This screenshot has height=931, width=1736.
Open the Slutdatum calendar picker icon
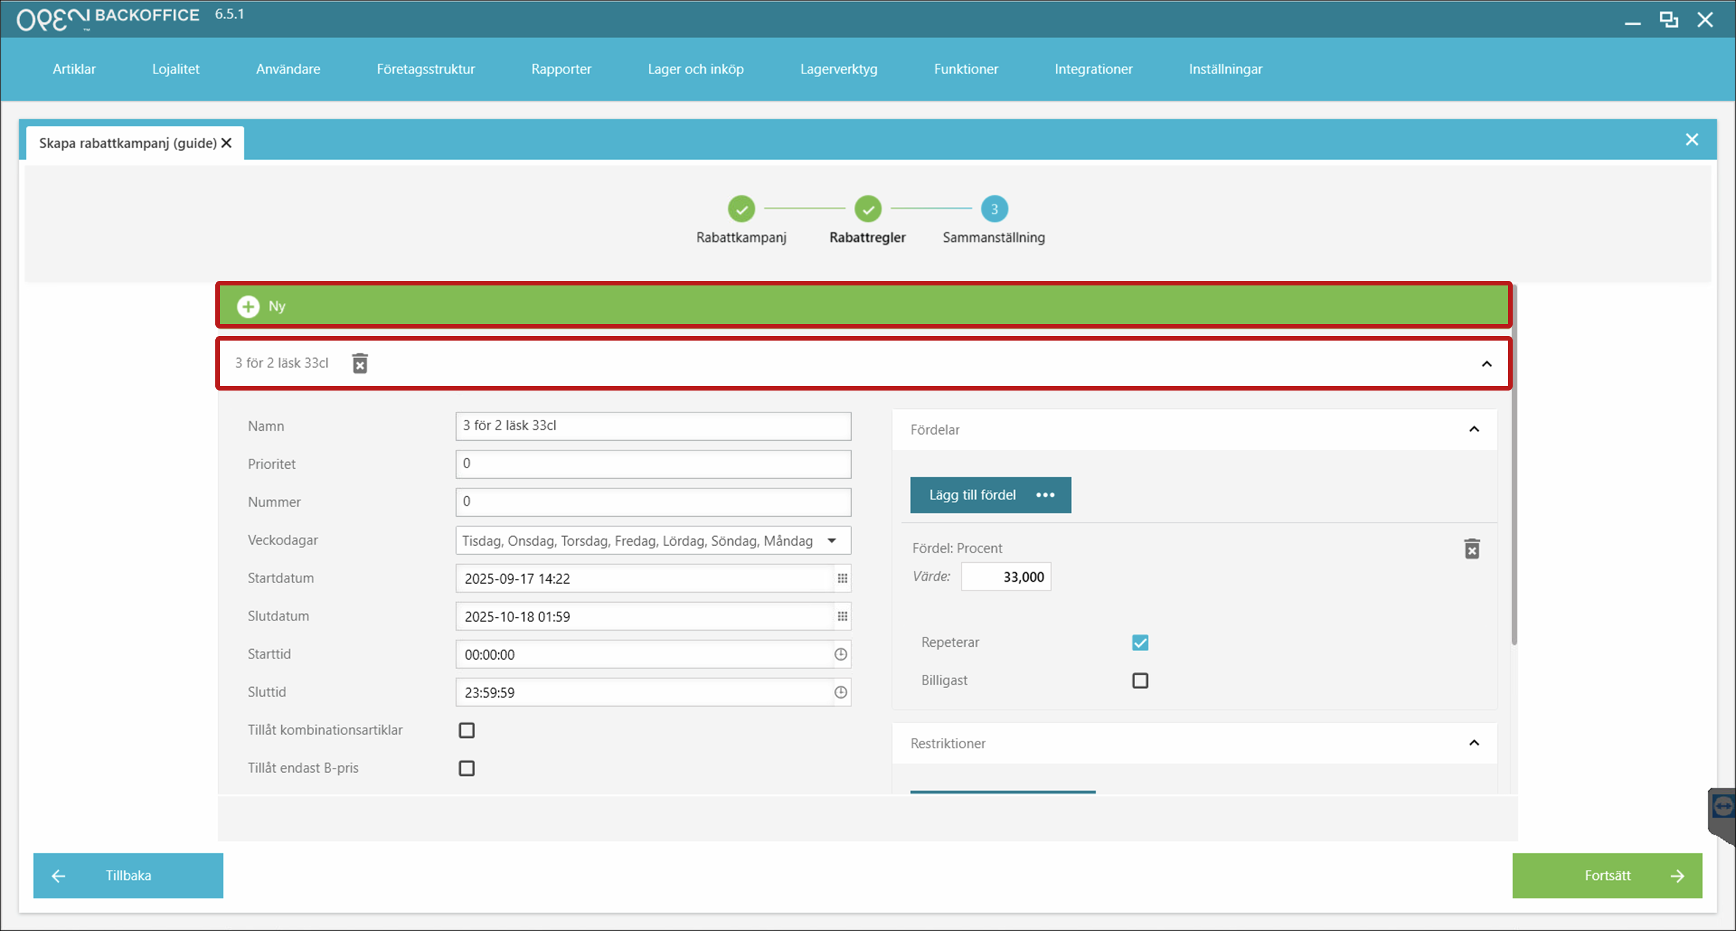tap(842, 616)
